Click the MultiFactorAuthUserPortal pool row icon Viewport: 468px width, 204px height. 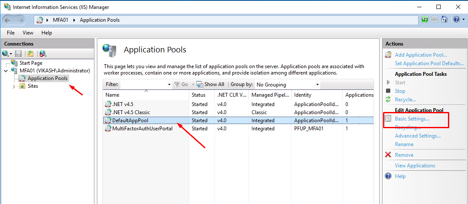point(108,129)
